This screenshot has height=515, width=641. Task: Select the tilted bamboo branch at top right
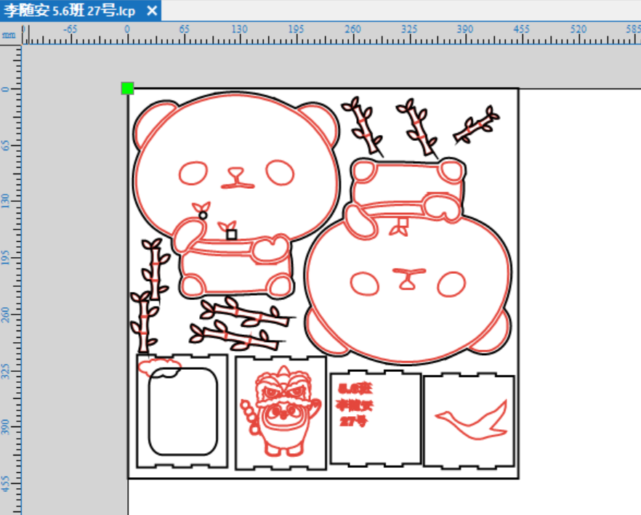(477, 125)
